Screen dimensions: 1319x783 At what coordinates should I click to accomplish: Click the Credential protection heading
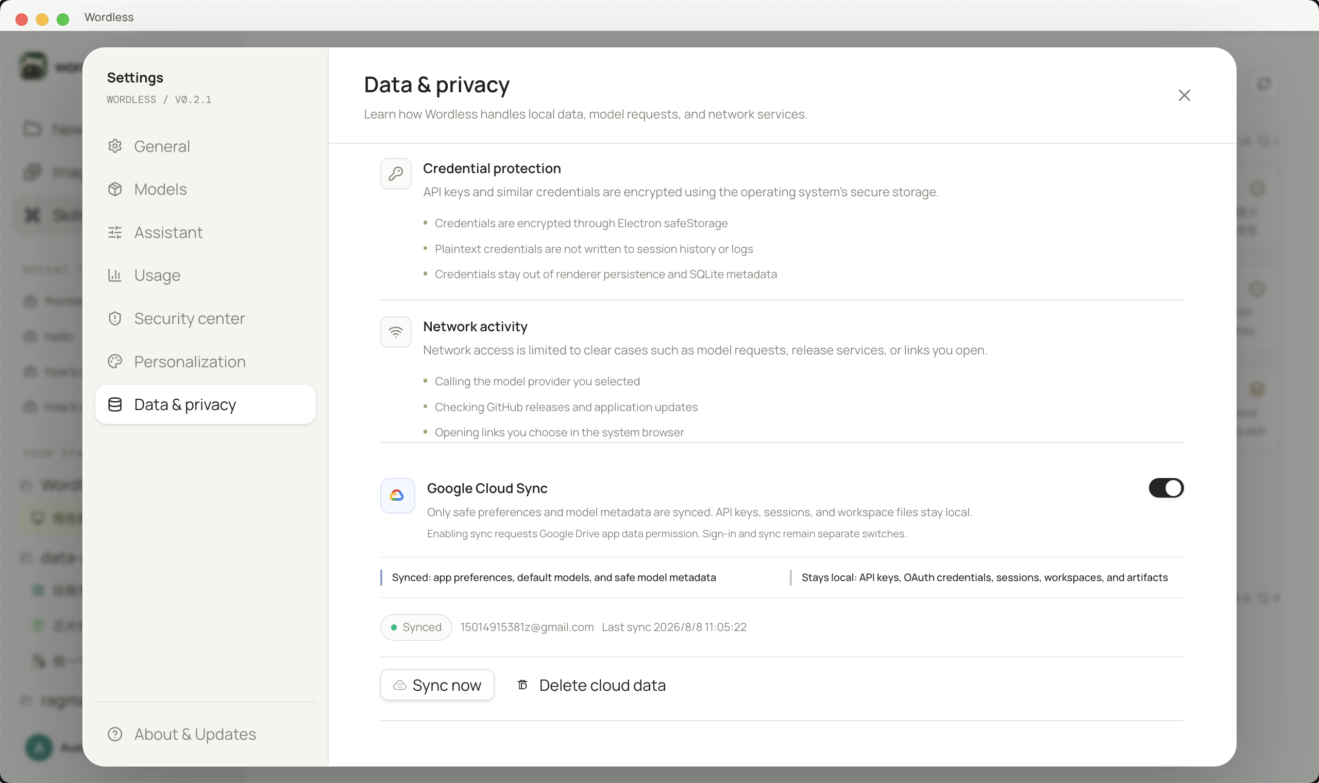[x=492, y=168]
